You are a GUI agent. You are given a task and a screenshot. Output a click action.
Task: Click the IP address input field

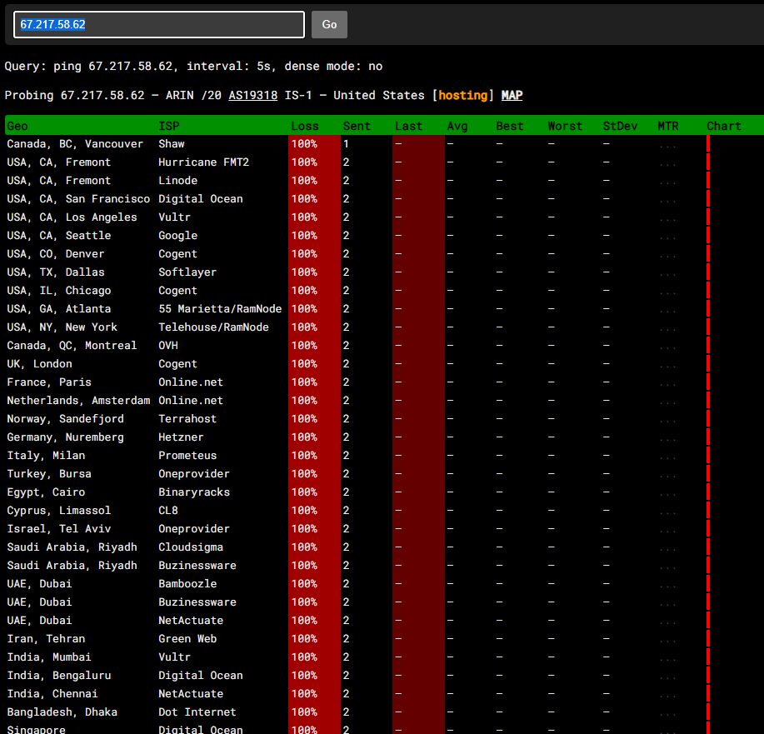(x=158, y=24)
